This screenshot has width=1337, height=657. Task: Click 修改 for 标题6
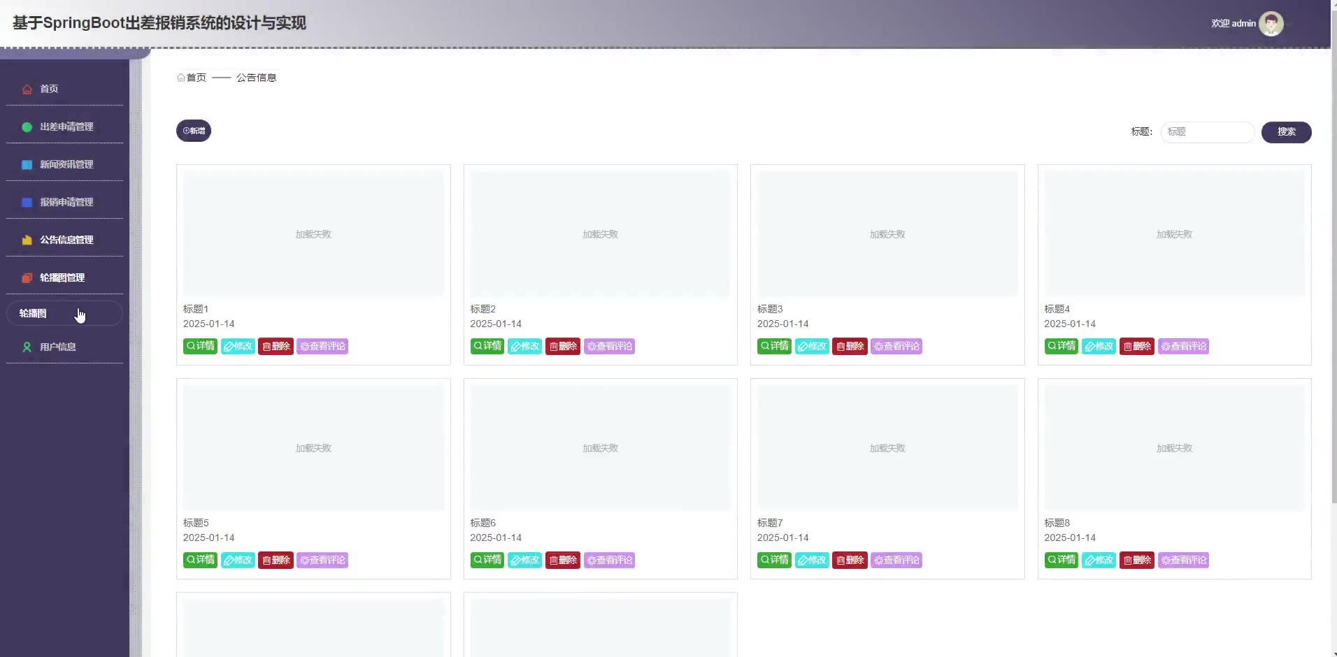pyautogui.click(x=525, y=560)
